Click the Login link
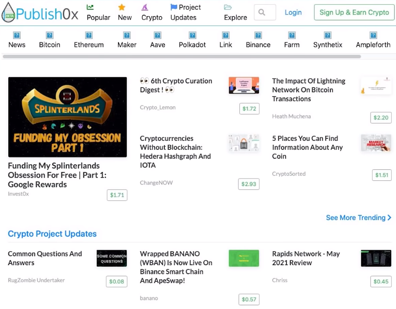Image resolution: width=396 pixels, height=309 pixels. pyautogui.click(x=293, y=12)
